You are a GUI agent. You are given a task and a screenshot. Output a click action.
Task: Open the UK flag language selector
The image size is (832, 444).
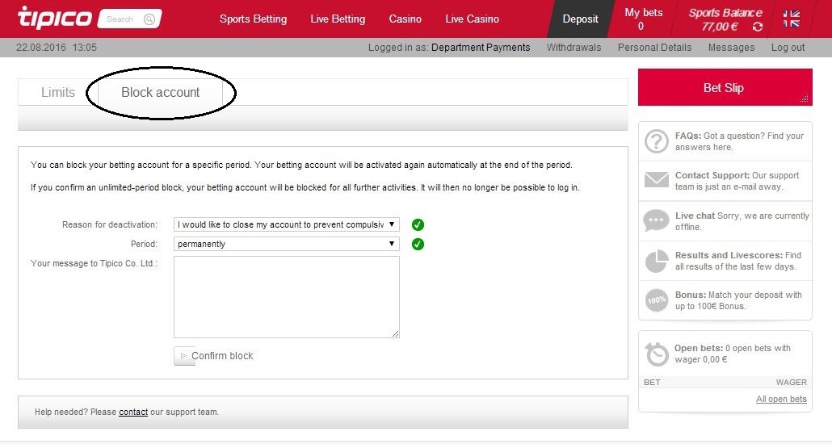click(x=791, y=19)
